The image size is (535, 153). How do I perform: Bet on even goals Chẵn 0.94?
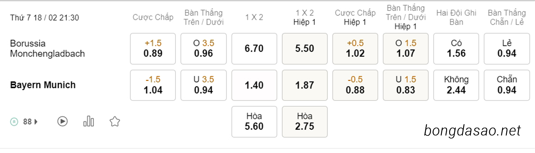(507, 85)
